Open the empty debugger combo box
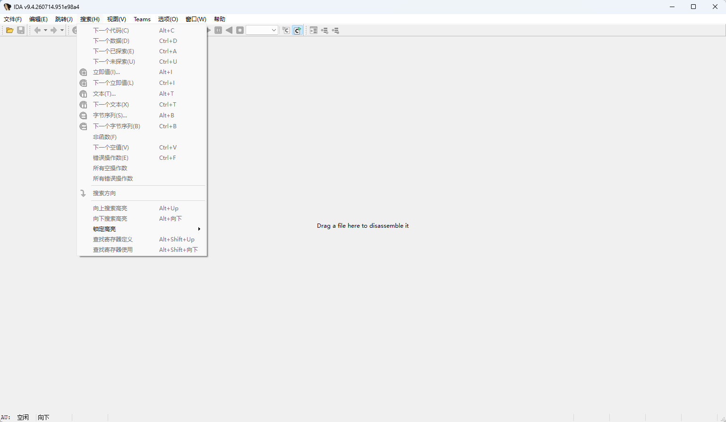Screen dimensions: 726x422 click(262, 30)
